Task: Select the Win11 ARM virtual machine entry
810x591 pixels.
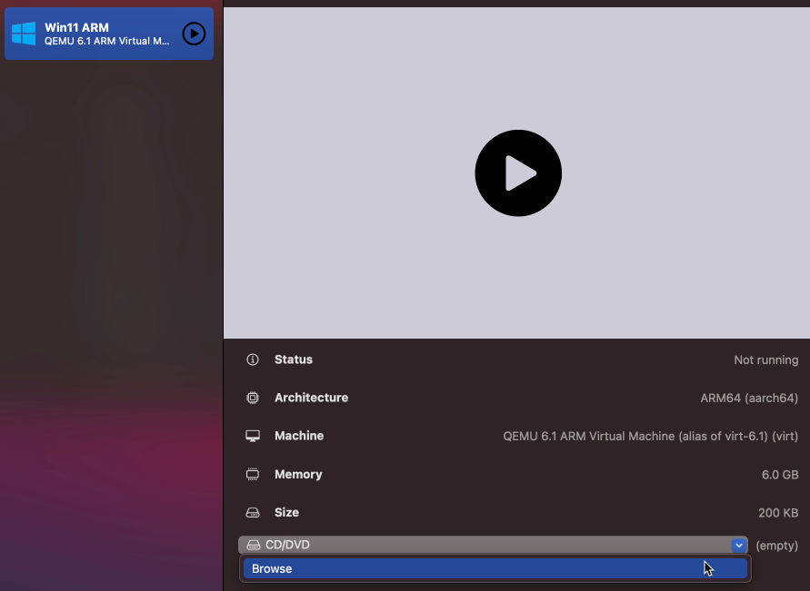Action: pos(109,34)
